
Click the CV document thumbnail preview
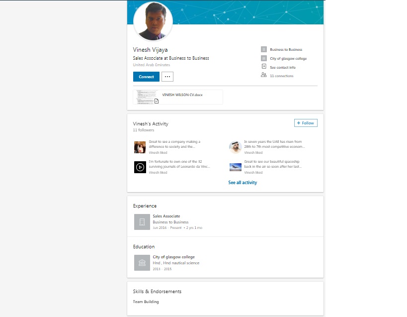(147, 97)
